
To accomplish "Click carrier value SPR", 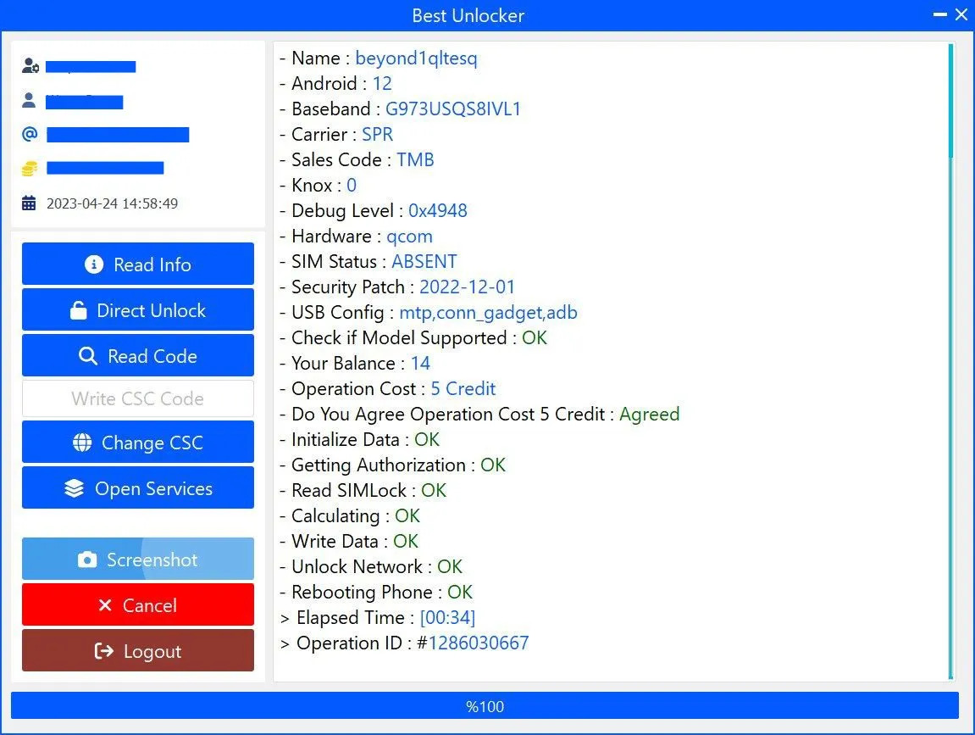I will (x=378, y=135).
